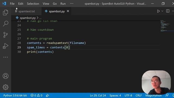Viewport: 174px width, 98px height.
Task: Expand the run button dropdown arrow
Action: pos(162,11)
